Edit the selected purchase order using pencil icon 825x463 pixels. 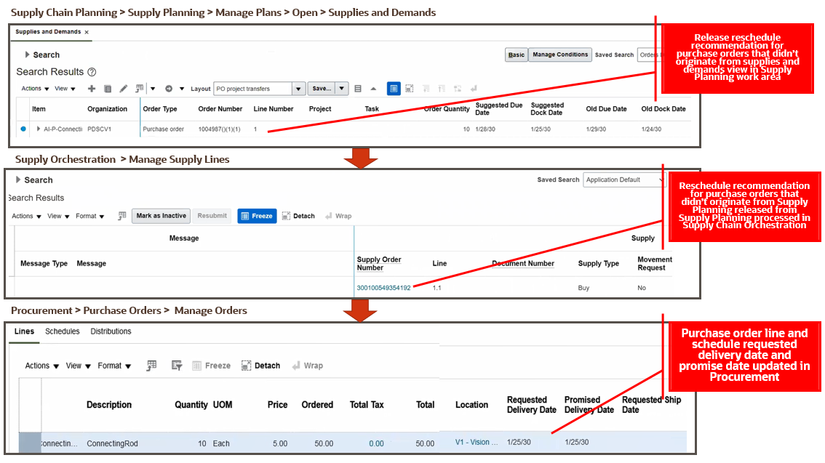(x=121, y=89)
